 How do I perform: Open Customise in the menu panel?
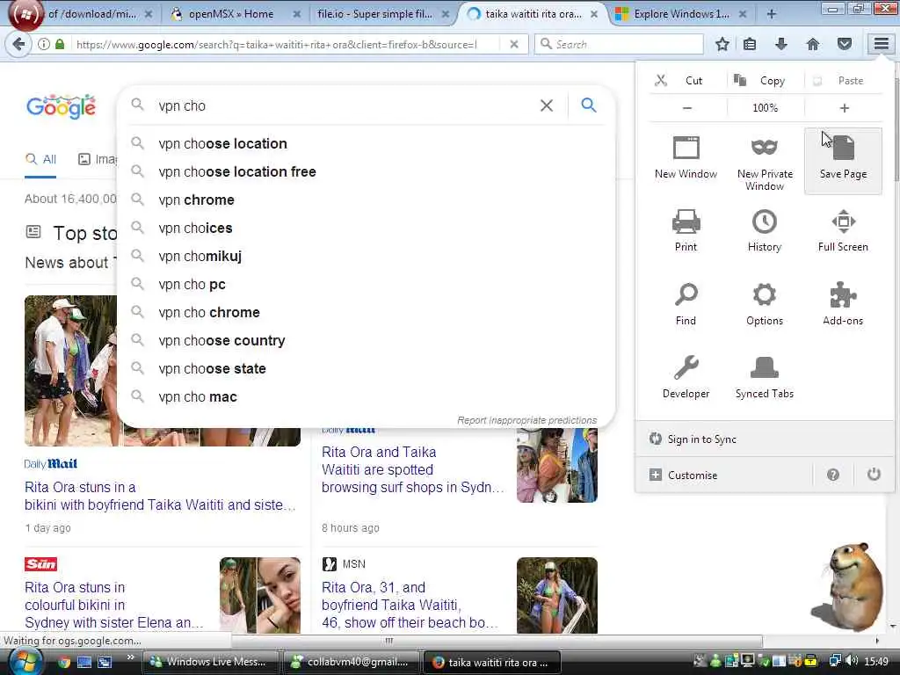723,475
